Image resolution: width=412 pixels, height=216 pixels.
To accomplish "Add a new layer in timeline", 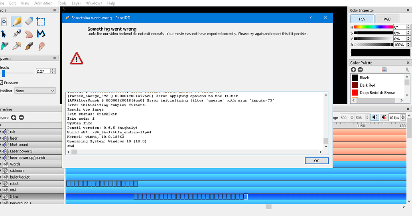I will click(14, 117).
